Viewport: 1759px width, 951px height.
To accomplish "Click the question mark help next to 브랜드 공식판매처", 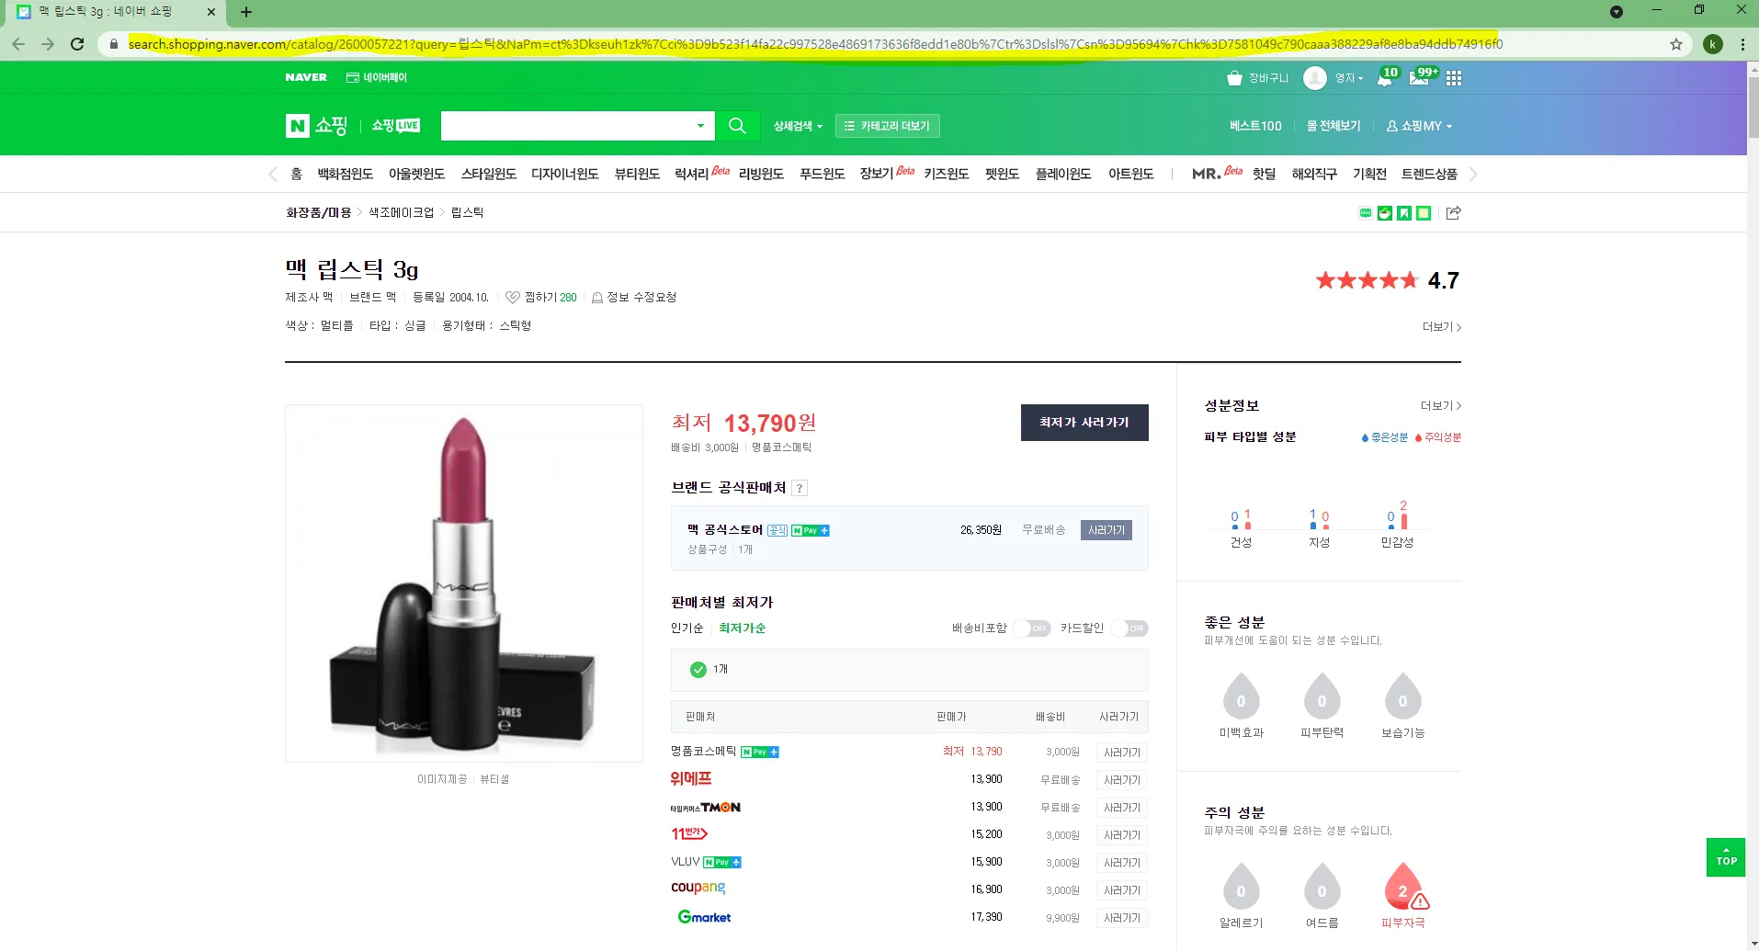I will click(x=800, y=488).
